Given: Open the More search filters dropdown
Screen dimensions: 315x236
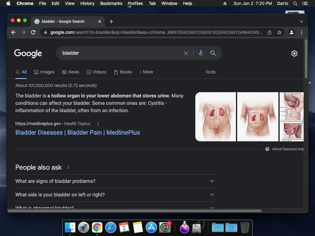Looking at the screenshot, I should [x=146, y=72].
